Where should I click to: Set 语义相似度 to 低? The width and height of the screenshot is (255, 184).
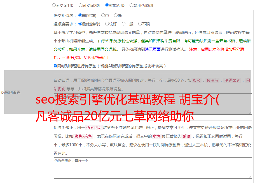[x=116, y=15]
